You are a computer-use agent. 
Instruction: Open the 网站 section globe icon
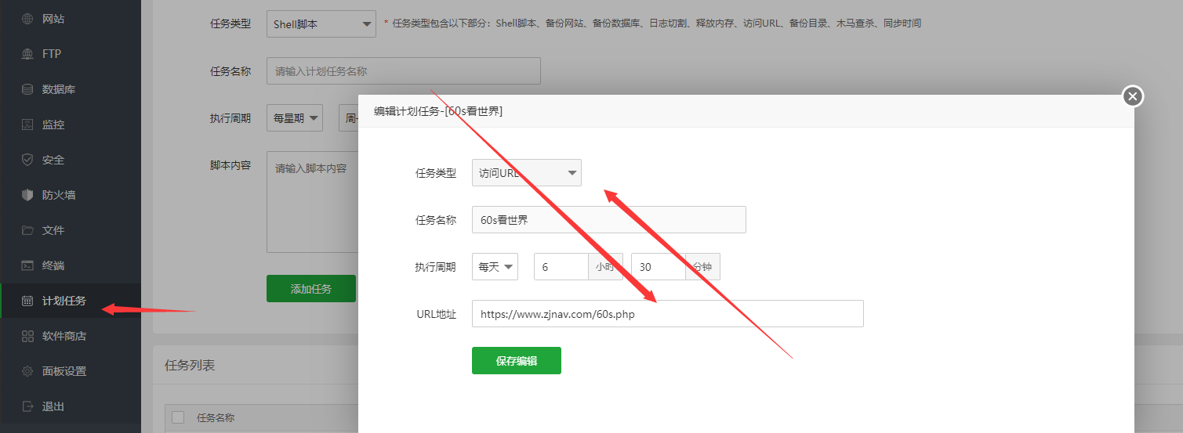[27, 19]
